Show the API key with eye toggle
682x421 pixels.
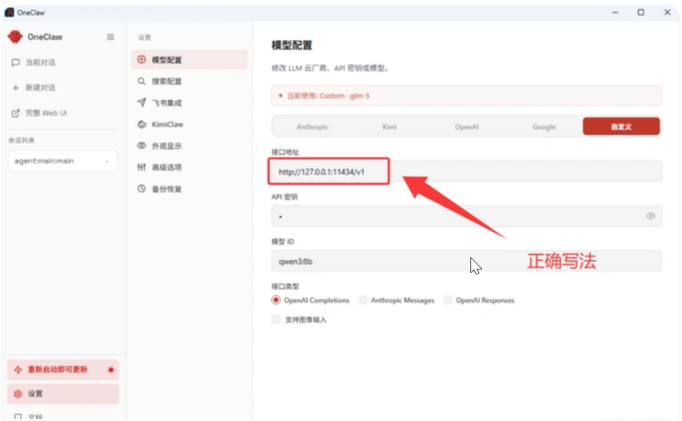pos(650,216)
